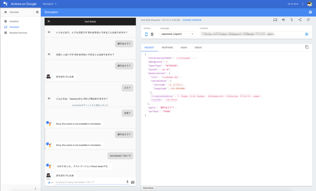Click the last ぼちぼちでんなあ agent avatar

48,175
